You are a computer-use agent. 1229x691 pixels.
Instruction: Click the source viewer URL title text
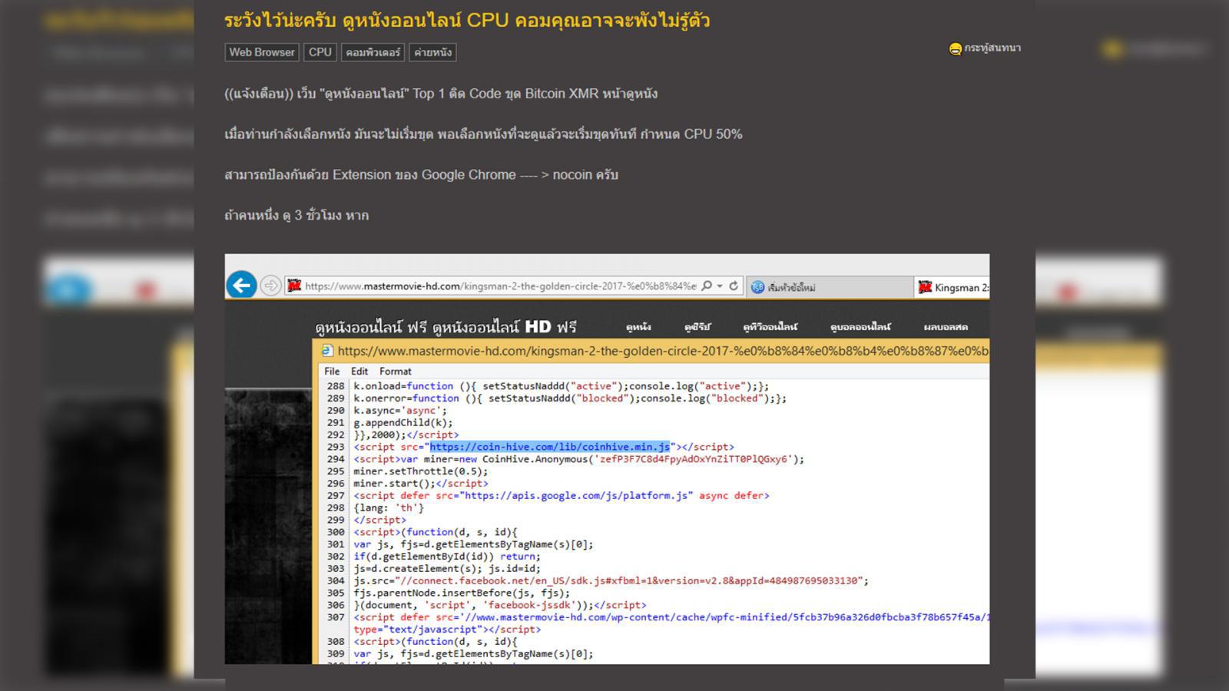[663, 351]
